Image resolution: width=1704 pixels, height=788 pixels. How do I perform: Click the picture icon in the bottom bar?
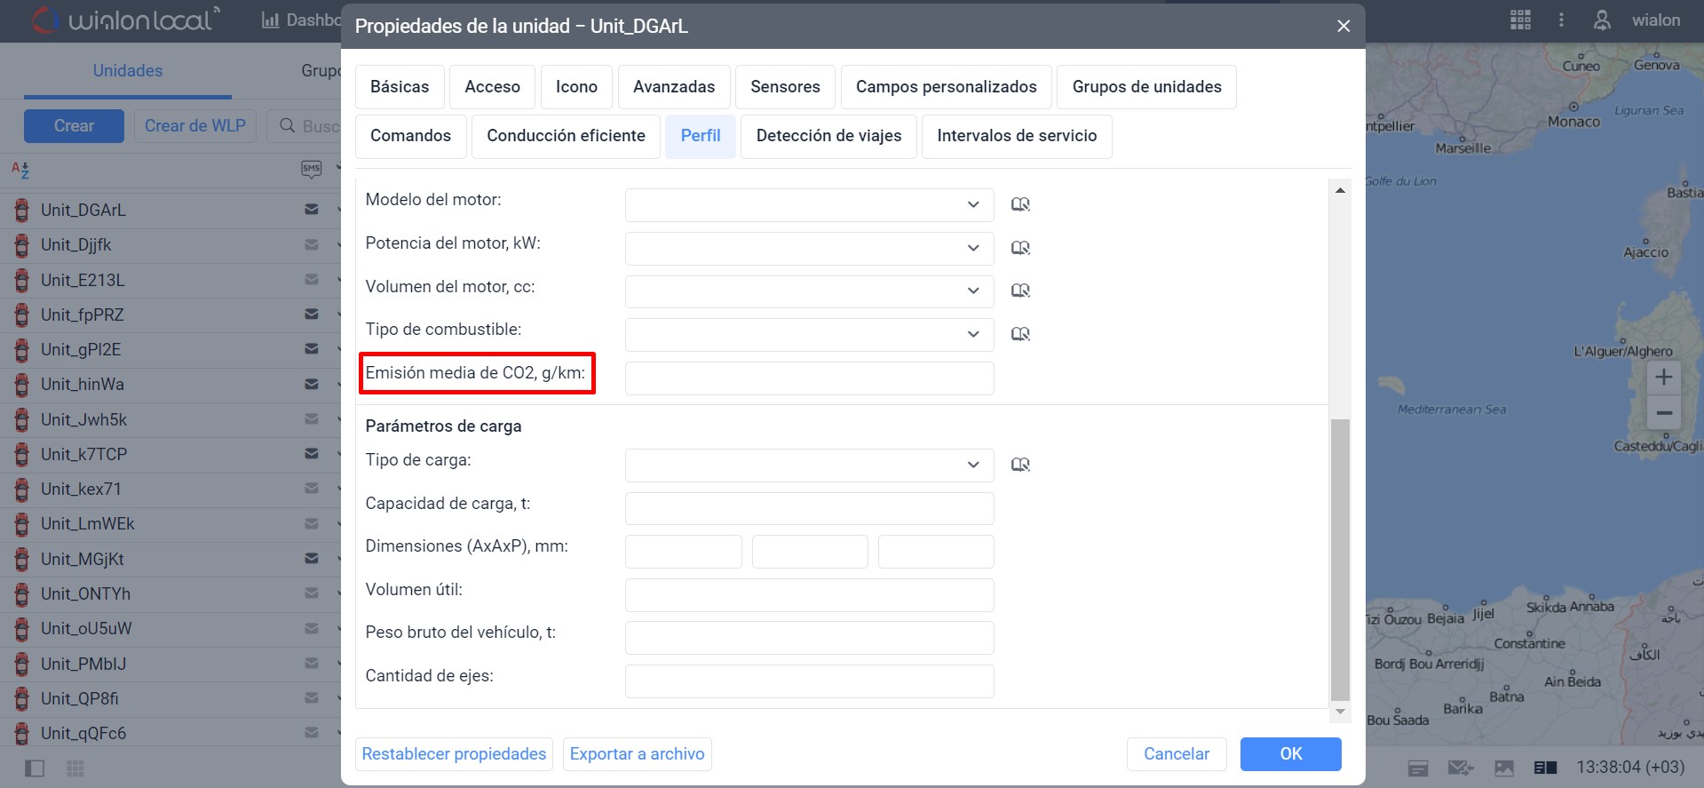pos(1503,768)
